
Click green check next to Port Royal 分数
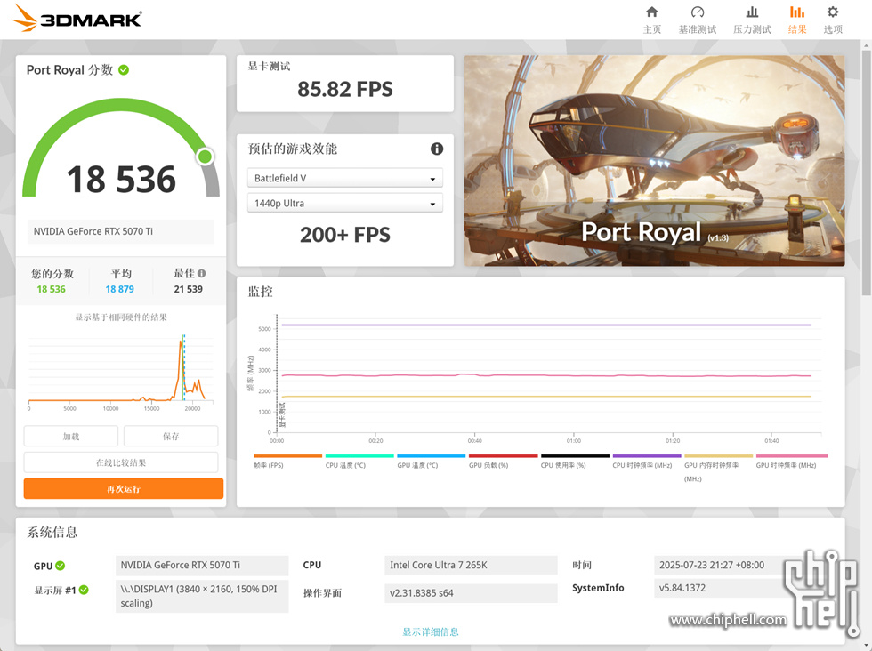(124, 70)
